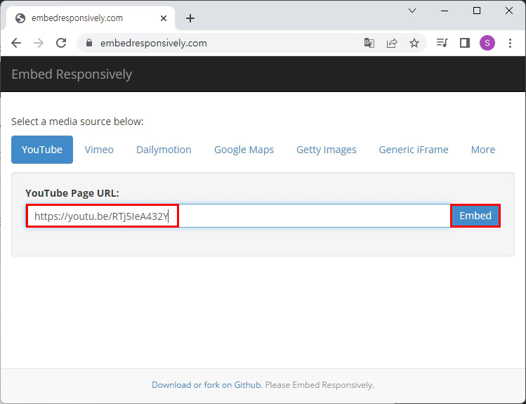Image resolution: width=526 pixels, height=404 pixels.
Task: Minimize the browser window
Action: click(x=445, y=11)
